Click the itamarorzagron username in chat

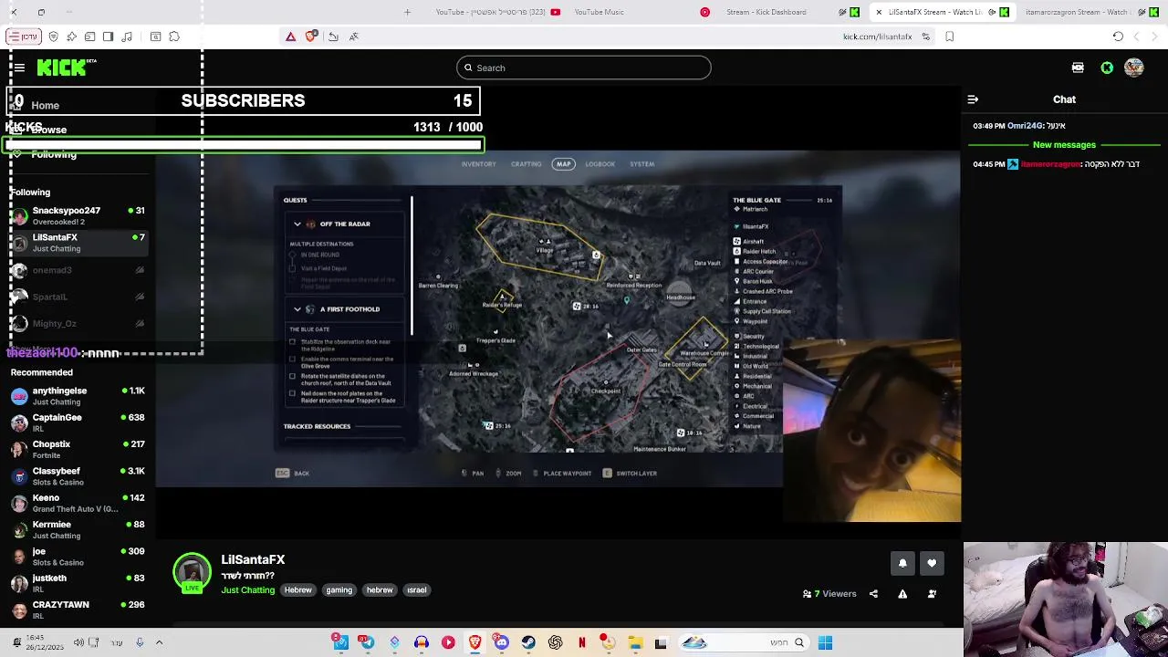[1050, 164]
